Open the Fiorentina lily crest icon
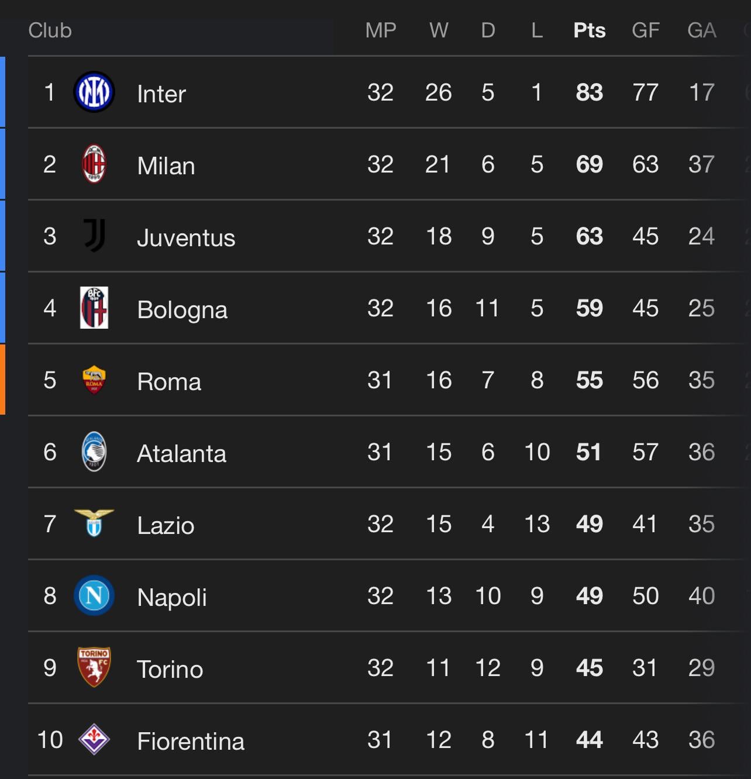Viewport: 751px width, 779px height. (x=94, y=739)
